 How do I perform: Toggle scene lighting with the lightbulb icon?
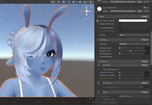[x=64, y=2]
